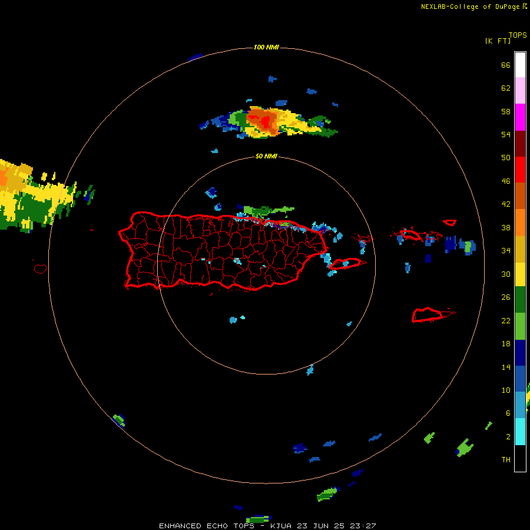Click the 10 legend value
This screenshot has height=530, width=530.
(x=506, y=390)
